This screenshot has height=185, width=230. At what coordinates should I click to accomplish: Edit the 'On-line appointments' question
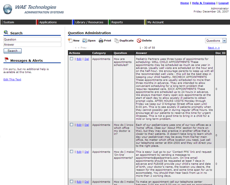coord(79,152)
